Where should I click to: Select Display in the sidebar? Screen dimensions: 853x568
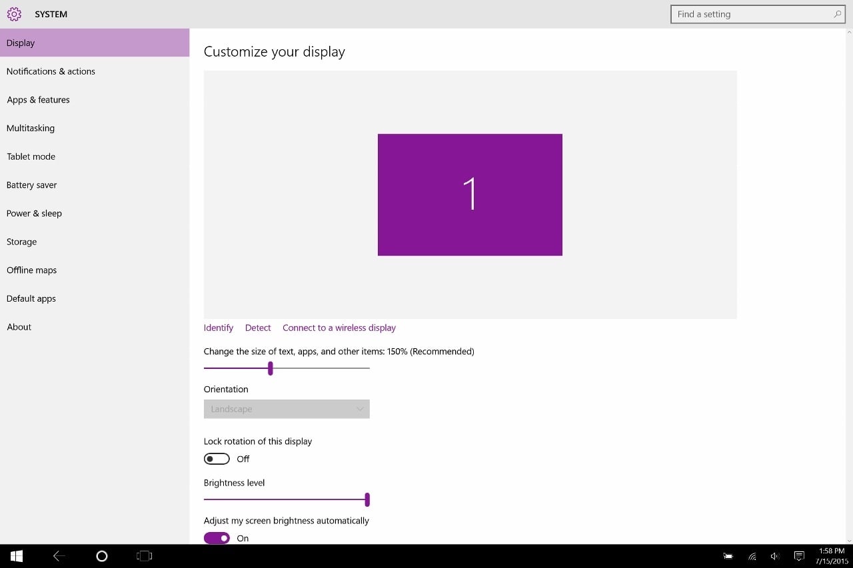pyautogui.click(x=20, y=43)
